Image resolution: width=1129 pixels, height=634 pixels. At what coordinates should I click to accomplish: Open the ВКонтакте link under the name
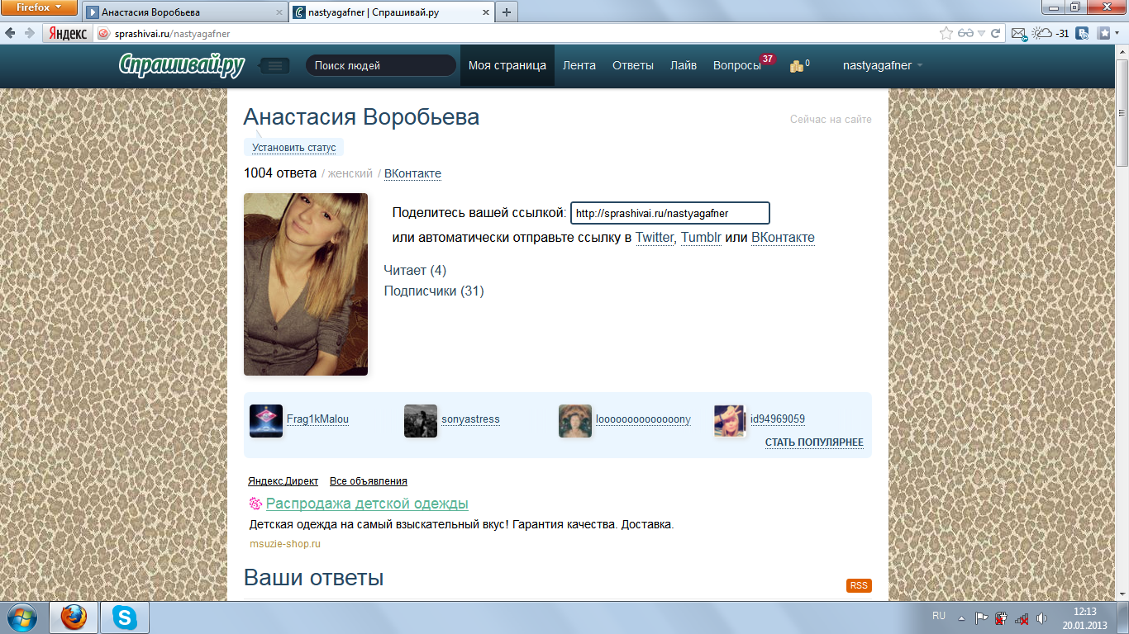(x=412, y=174)
